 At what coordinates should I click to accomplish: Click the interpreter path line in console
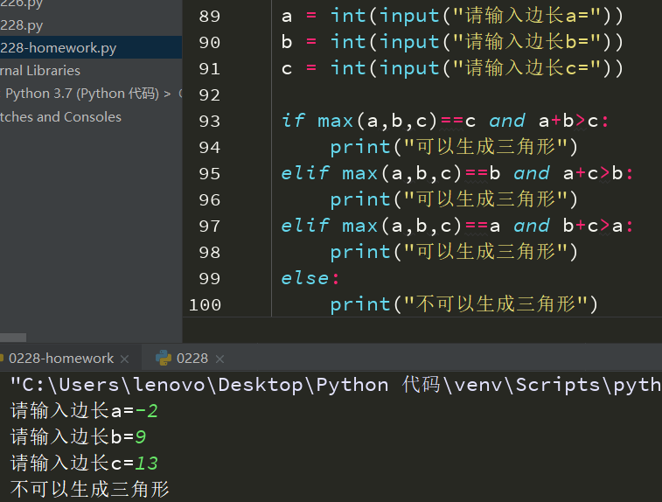332,385
